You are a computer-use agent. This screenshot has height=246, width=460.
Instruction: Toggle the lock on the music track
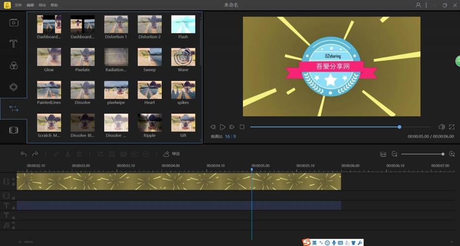click(13, 227)
